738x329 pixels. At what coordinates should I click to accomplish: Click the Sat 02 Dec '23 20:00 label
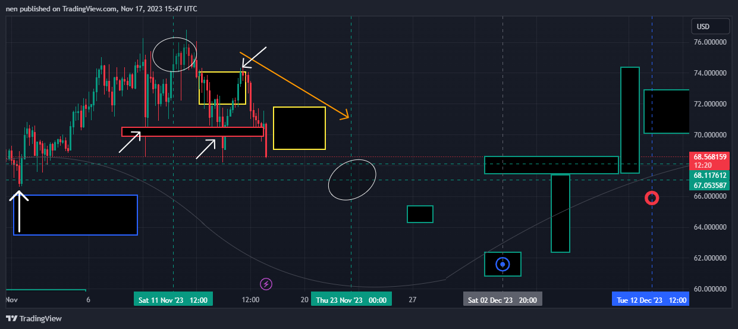click(503, 300)
